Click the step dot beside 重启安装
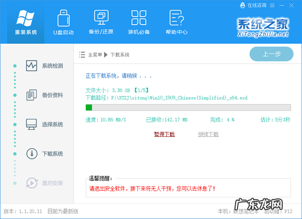The width and height of the screenshot is (302, 219). [15, 183]
